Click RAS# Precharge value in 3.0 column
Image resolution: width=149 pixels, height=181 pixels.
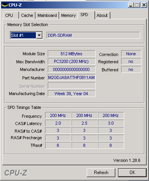tap(111, 138)
